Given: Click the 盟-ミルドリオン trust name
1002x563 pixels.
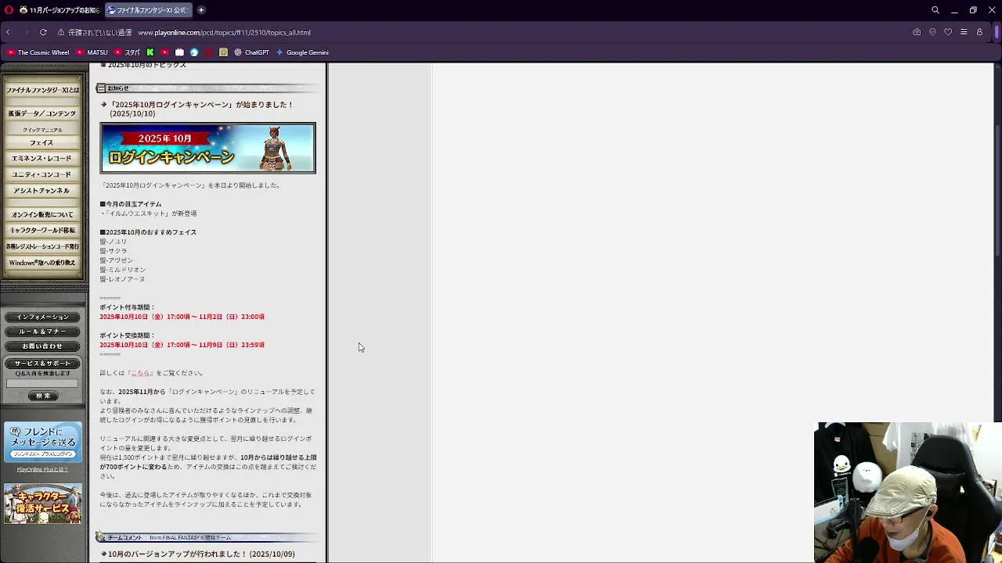Looking at the screenshot, I should pyautogui.click(x=122, y=270).
